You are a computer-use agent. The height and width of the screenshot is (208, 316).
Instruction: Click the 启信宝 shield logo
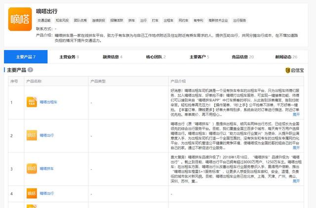(x=287, y=70)
